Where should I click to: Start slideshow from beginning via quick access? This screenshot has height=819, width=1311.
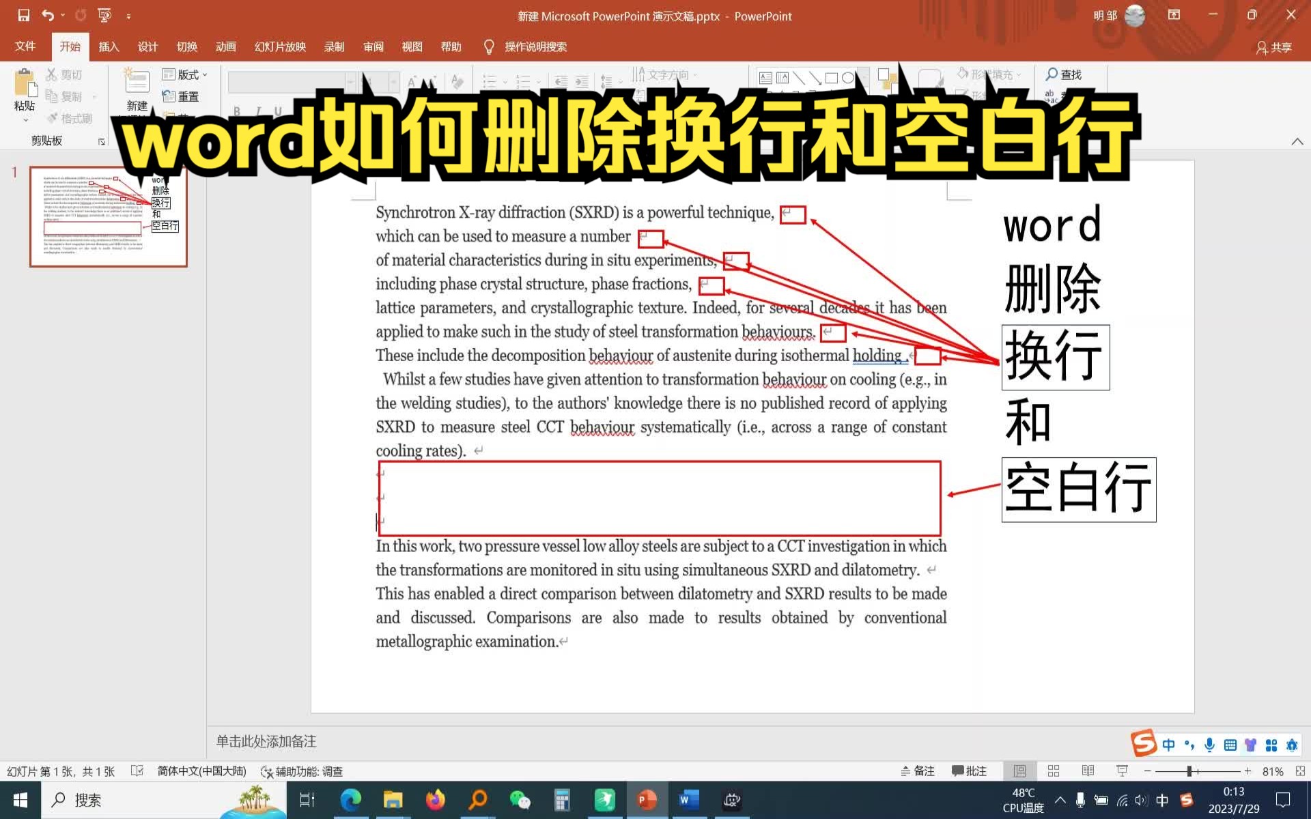click(104, 15)
